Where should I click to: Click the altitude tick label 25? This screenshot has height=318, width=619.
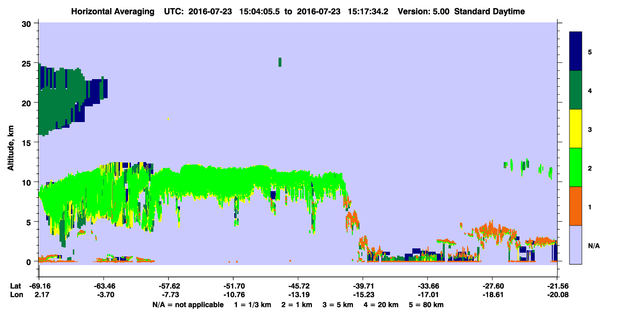(x=28, y=63)
